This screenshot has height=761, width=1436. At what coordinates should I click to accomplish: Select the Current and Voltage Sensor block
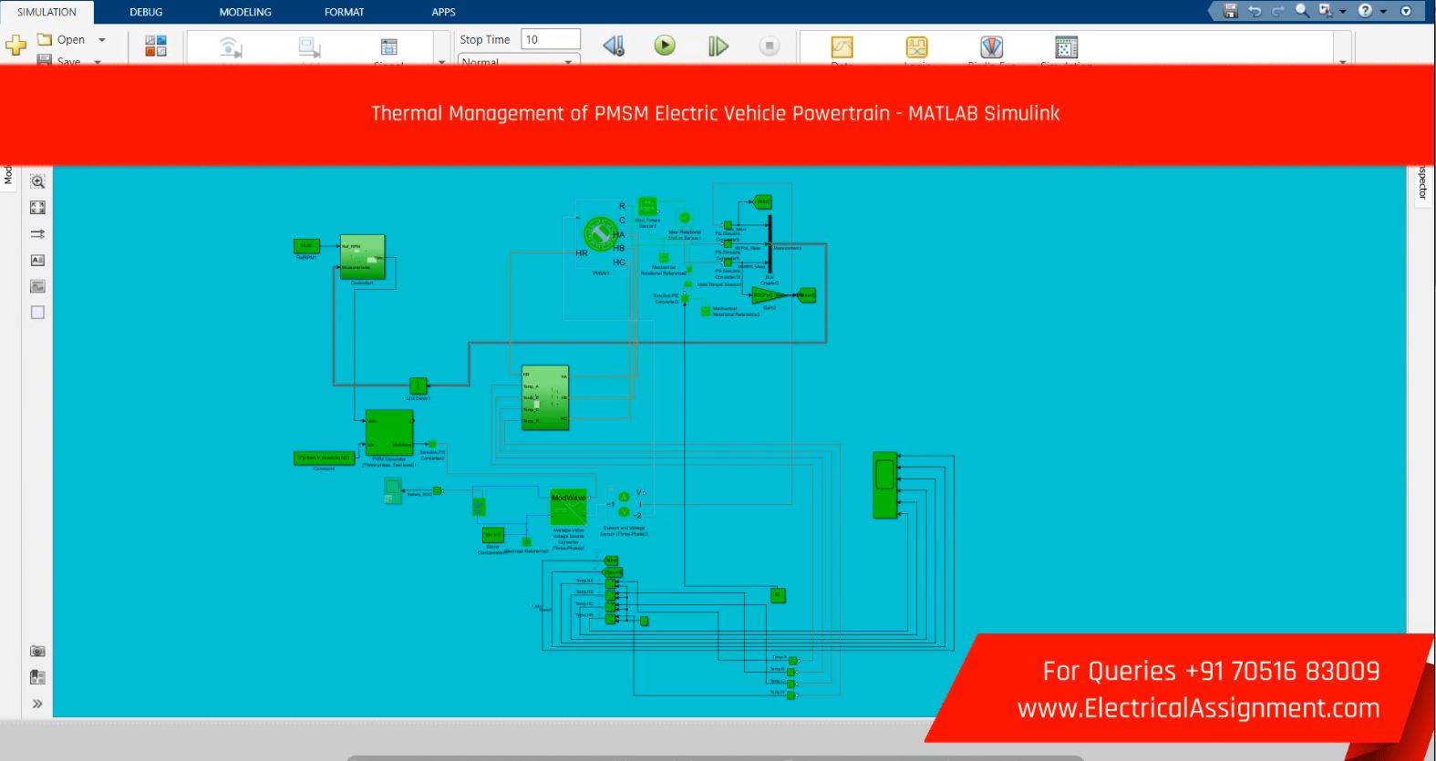[625, 504]
